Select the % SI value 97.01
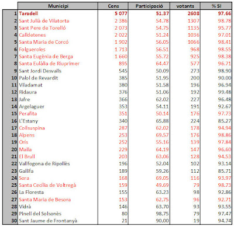 (x=225, y=35)
